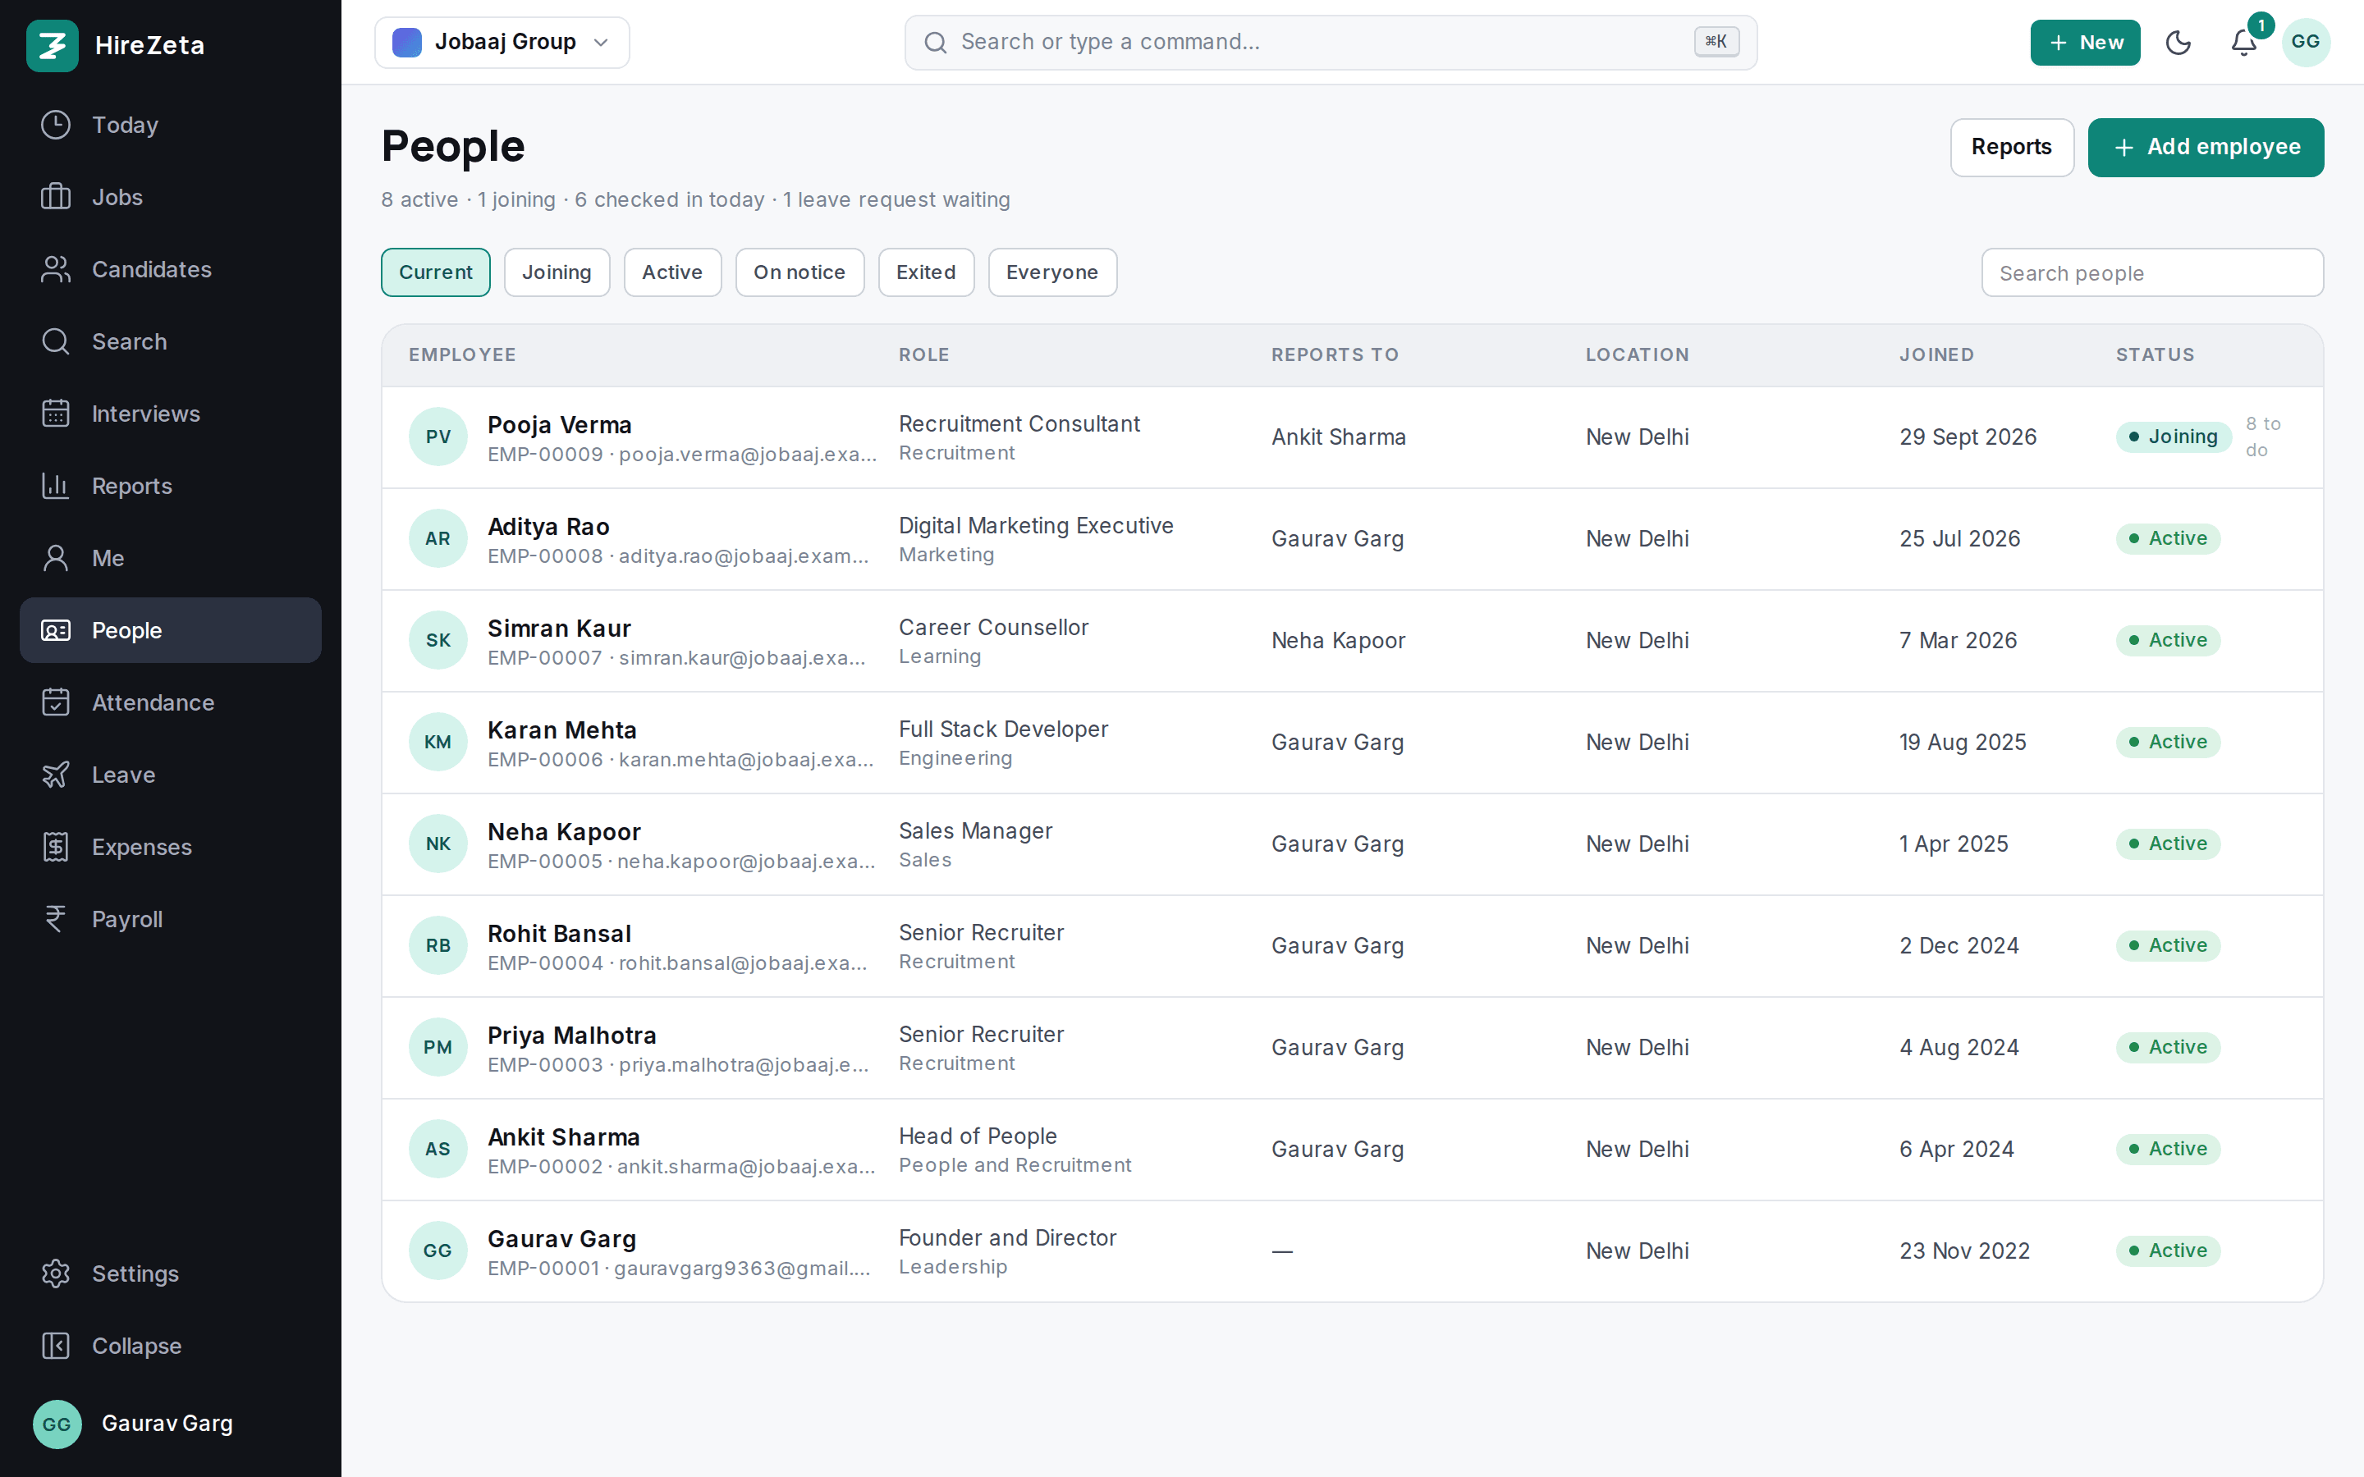Toggle dark mode with the moon icon

pos(2178,42)
